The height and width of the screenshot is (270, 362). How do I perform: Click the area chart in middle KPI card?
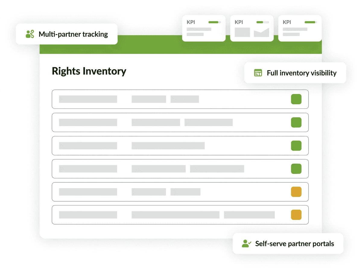261,32
